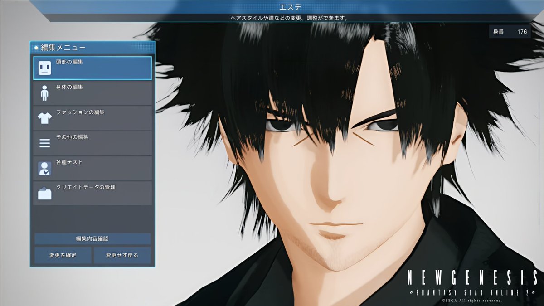
Task: Open 各種テスト from the menu
Action: [x=92, y=168]
